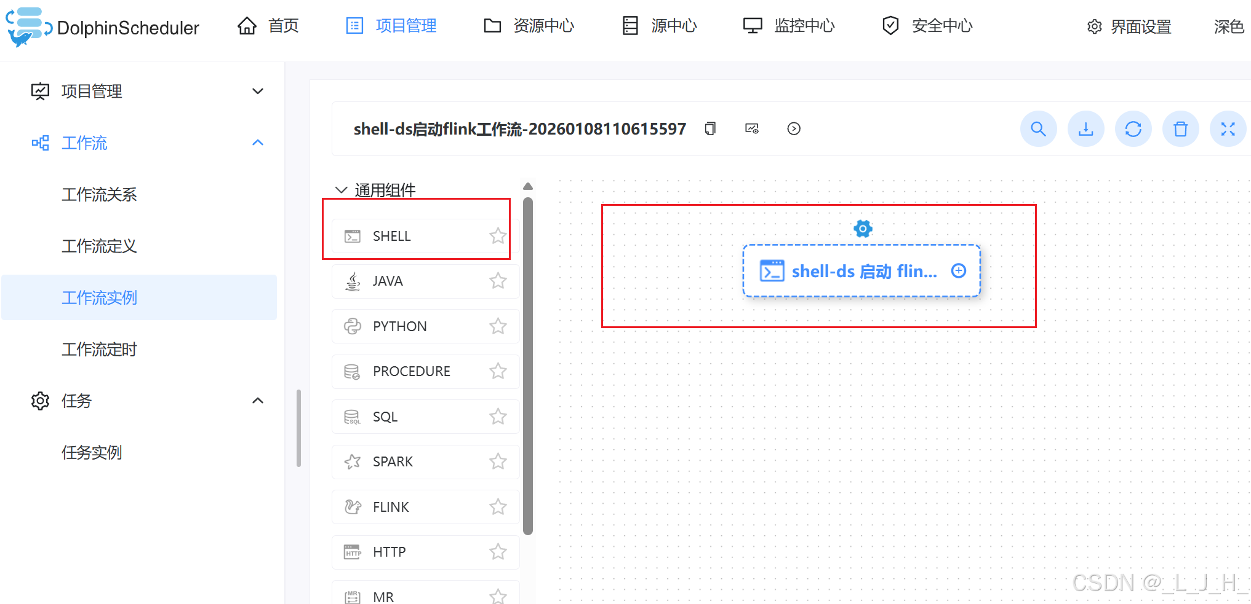Viewport: 1251px width, 604px height.
Task: Open 任务实例 sidebar item
Action: [x=92, y=453]
